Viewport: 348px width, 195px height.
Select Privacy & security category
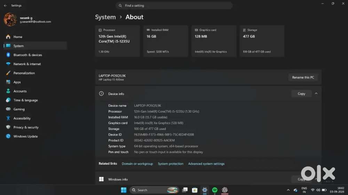tap(26, 128)
